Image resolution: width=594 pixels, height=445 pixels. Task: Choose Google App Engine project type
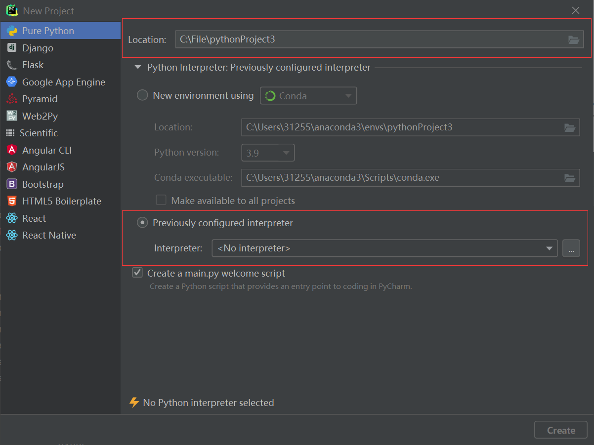point(60,82)
